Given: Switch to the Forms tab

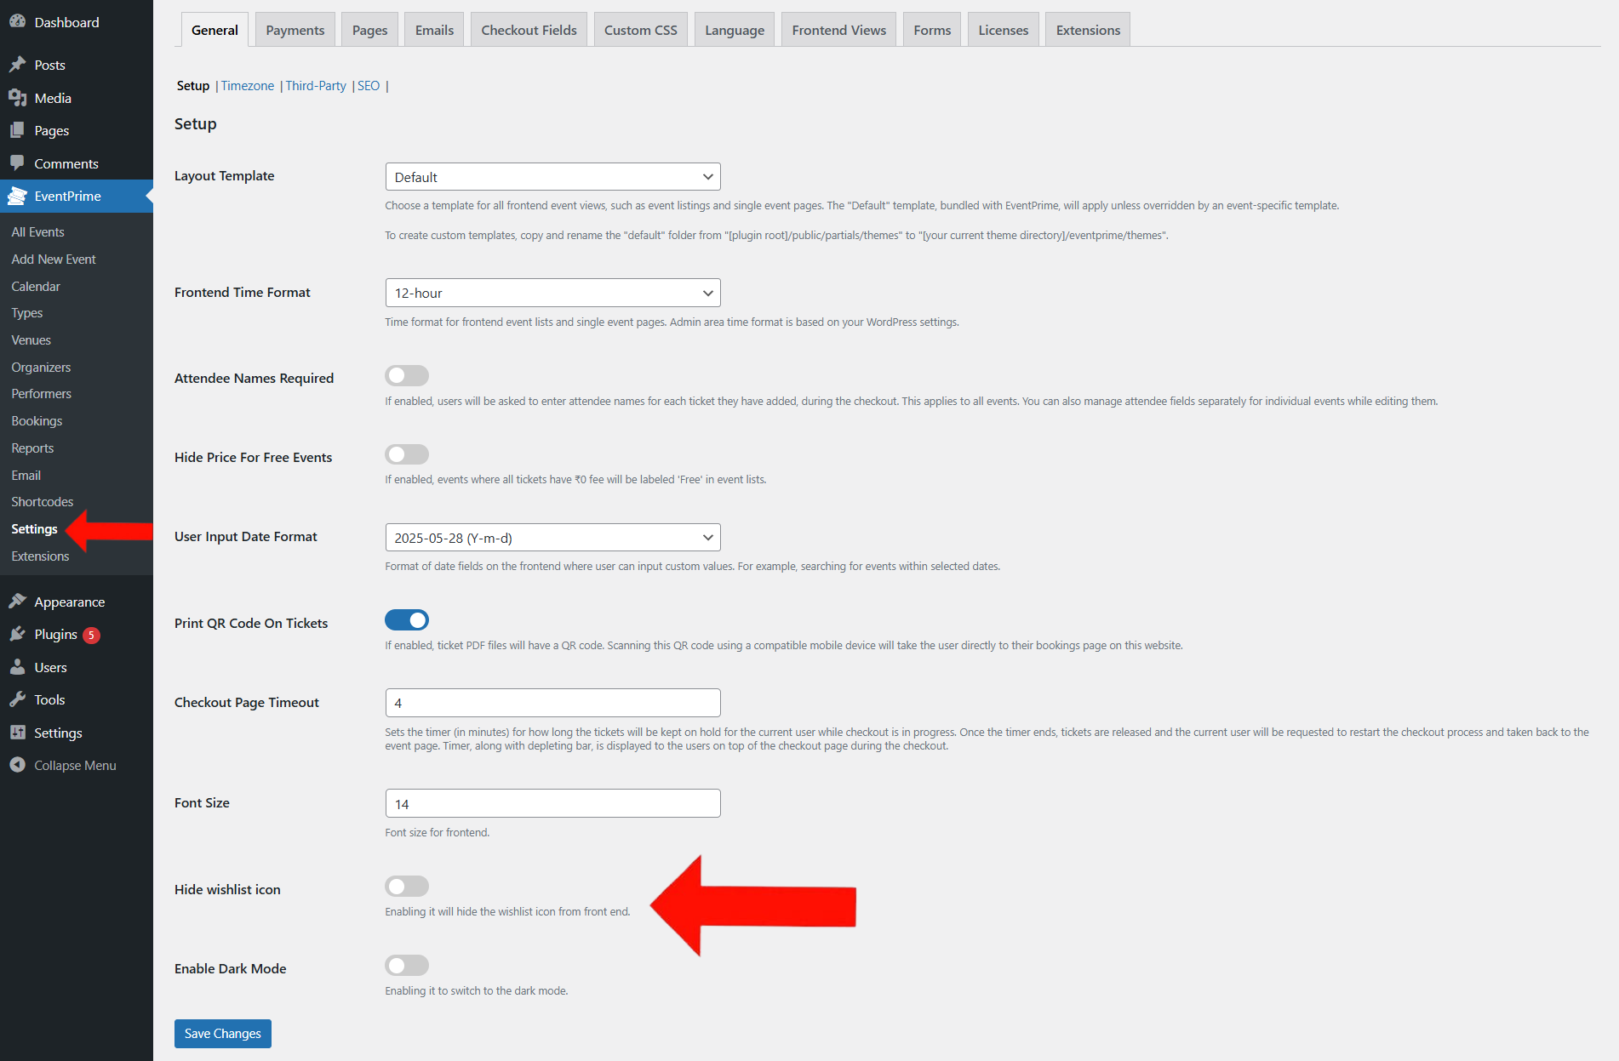Looking at the screenshot, I should pyautogui.click(x=932, y=30).
